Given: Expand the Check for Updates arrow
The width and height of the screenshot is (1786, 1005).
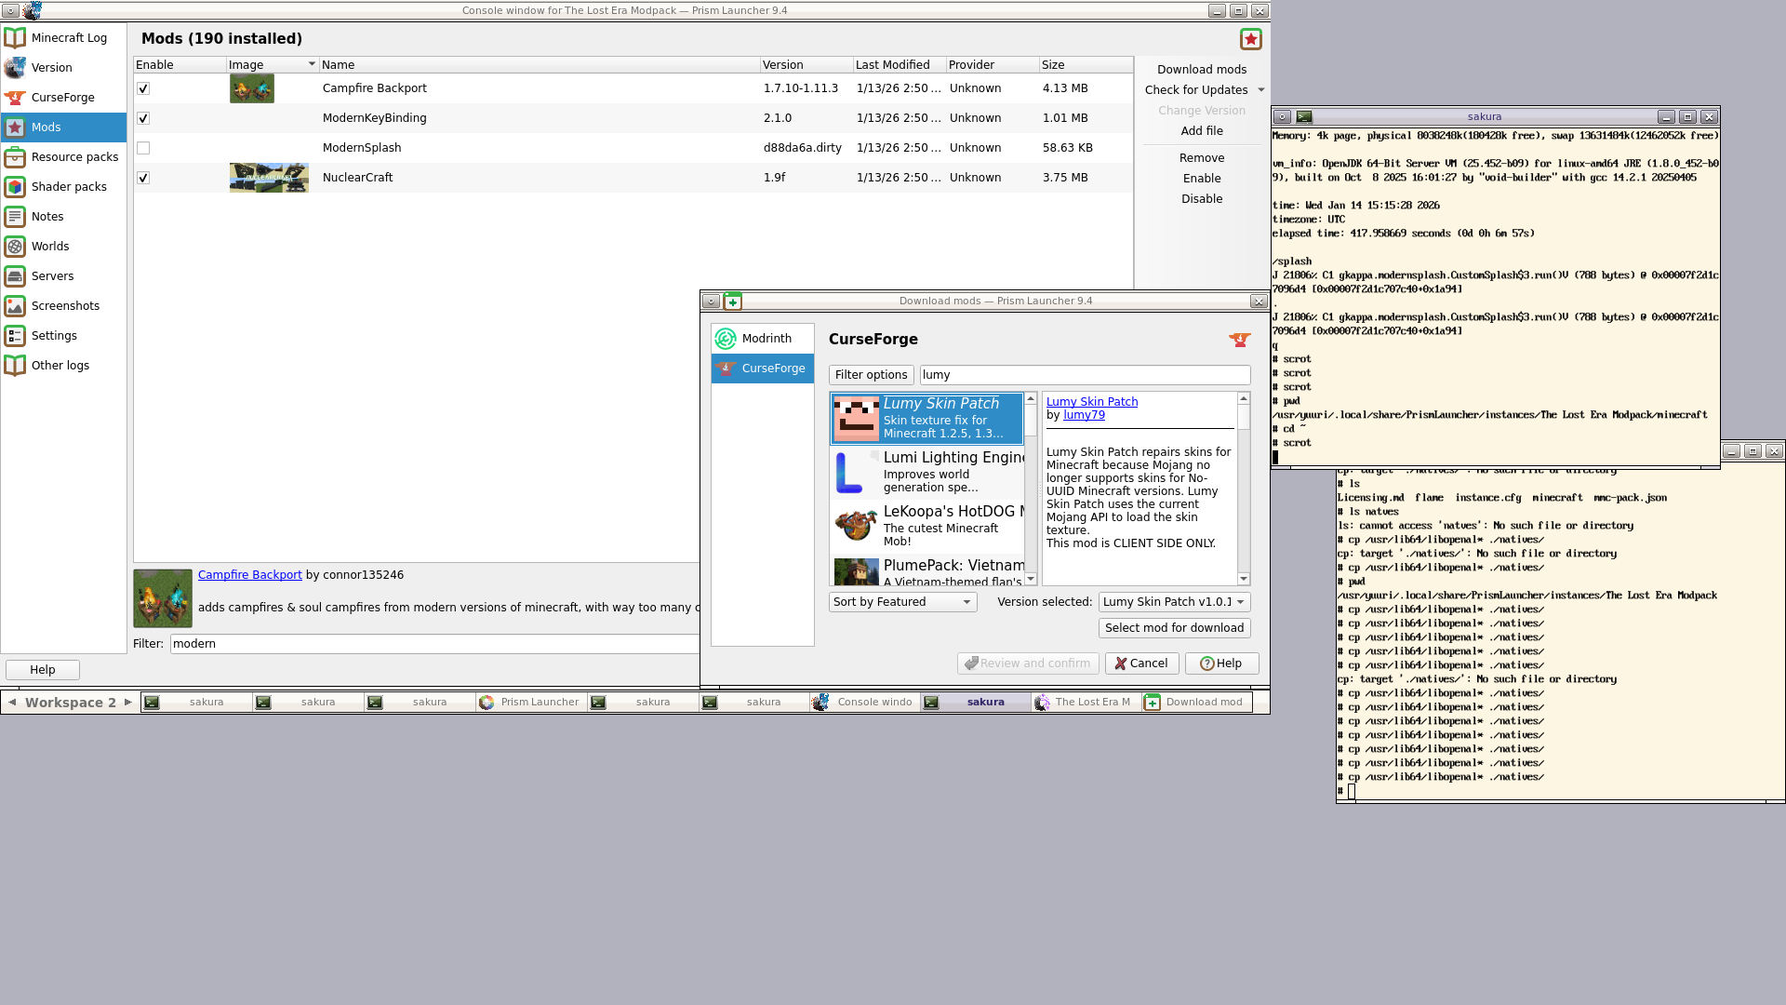Looking at the screenshot, I should (1261, 90).
